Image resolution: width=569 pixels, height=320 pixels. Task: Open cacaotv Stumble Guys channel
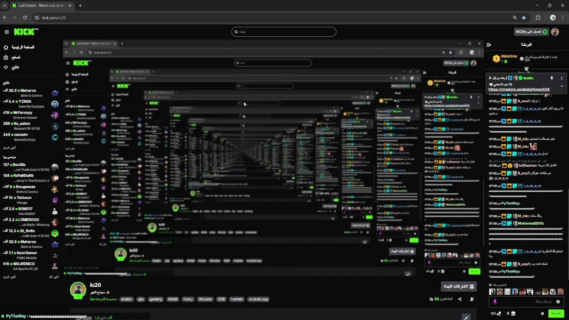click(30, 137)
